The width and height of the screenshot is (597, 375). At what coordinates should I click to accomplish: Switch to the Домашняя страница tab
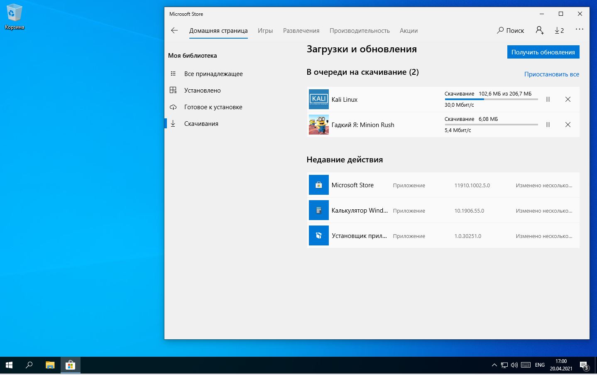click(218, 30)
